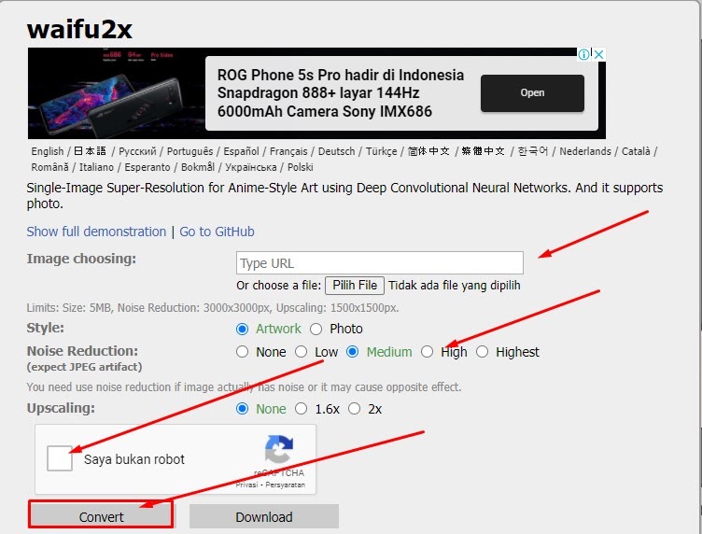Follow the Go to GitHub link
Viewport: 702px width, 534px height.
click(217, 232)
